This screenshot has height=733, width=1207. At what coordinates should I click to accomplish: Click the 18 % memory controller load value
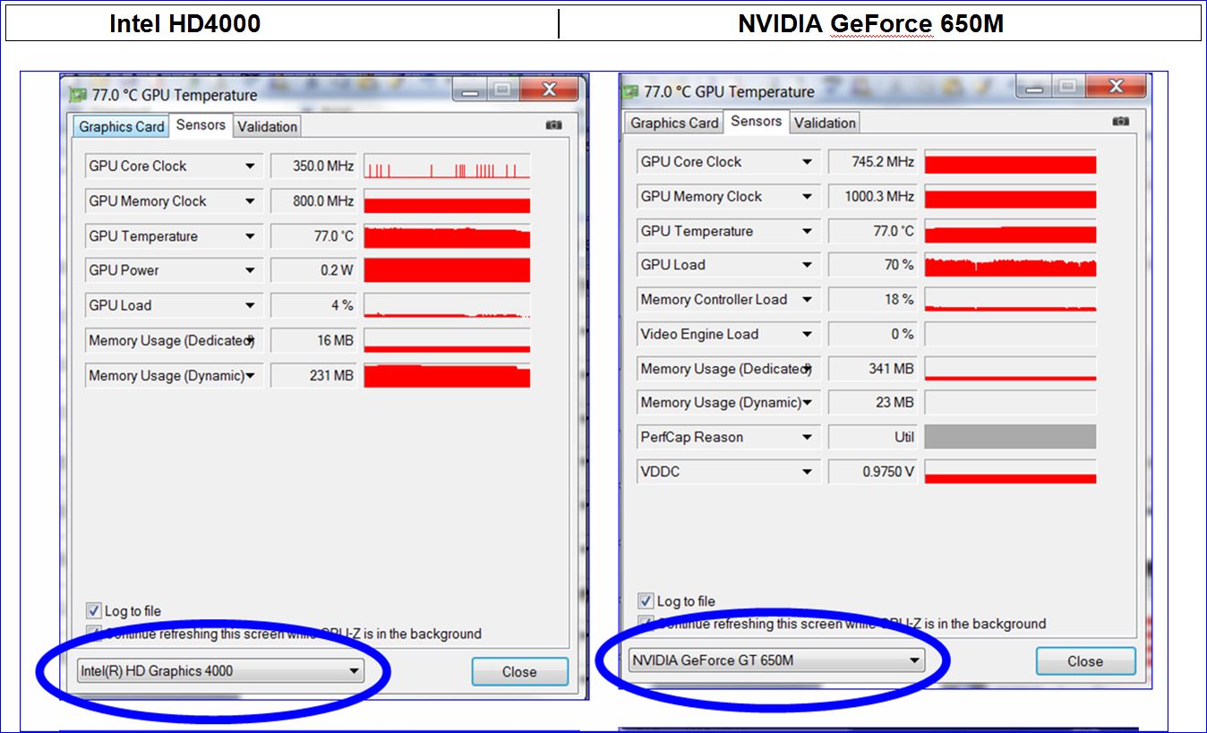[x=872, y=300]
